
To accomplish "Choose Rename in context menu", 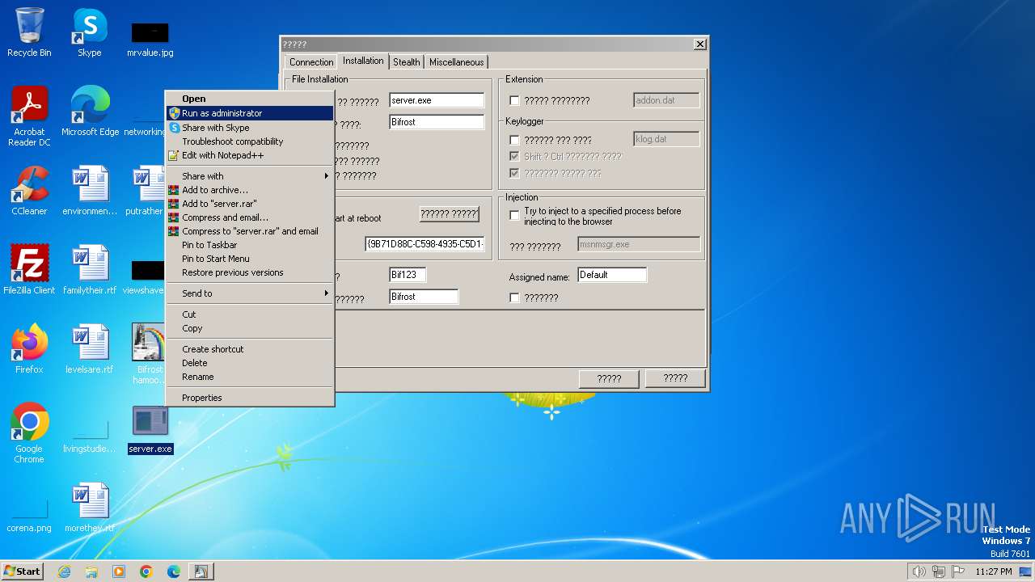I will [x=250, y=377].
